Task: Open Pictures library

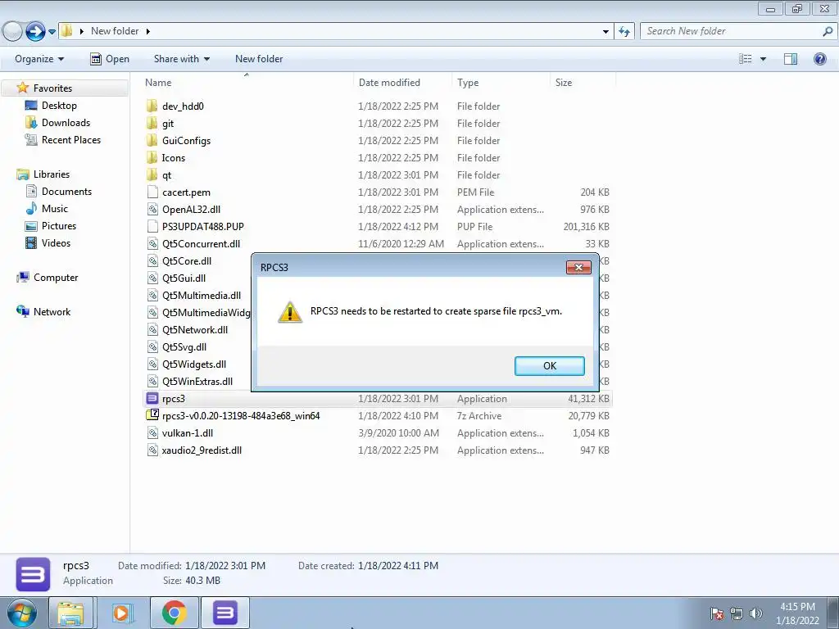Action: click(x=59, y=226)
